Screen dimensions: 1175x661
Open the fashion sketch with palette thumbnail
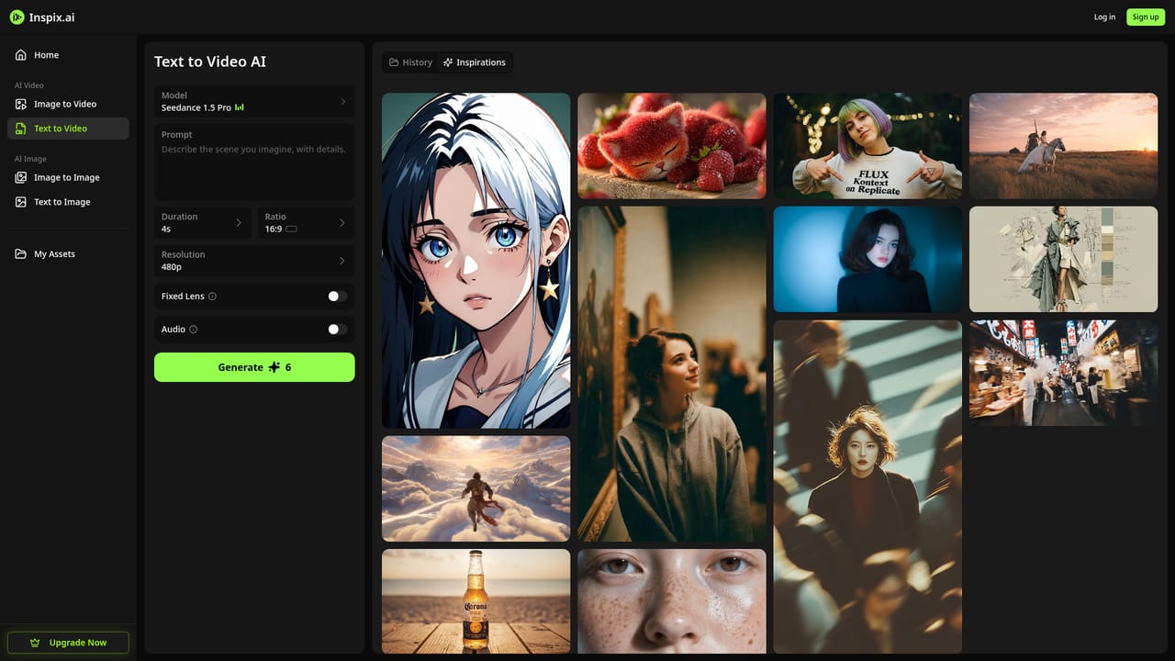pyautogui.click(x=1063, y=259)
